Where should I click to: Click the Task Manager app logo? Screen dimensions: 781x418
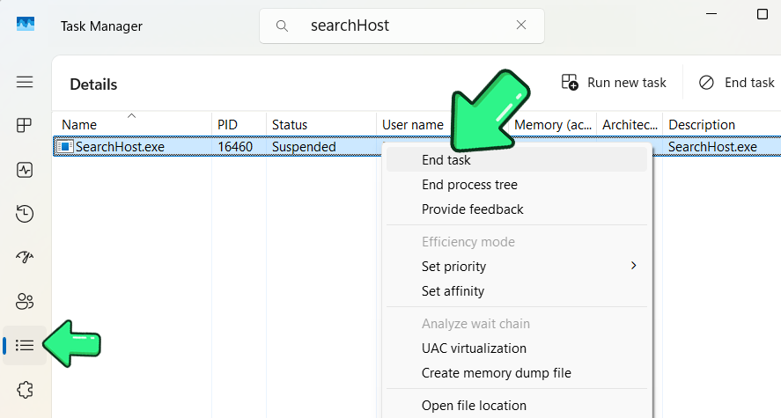tap(25, 24)
